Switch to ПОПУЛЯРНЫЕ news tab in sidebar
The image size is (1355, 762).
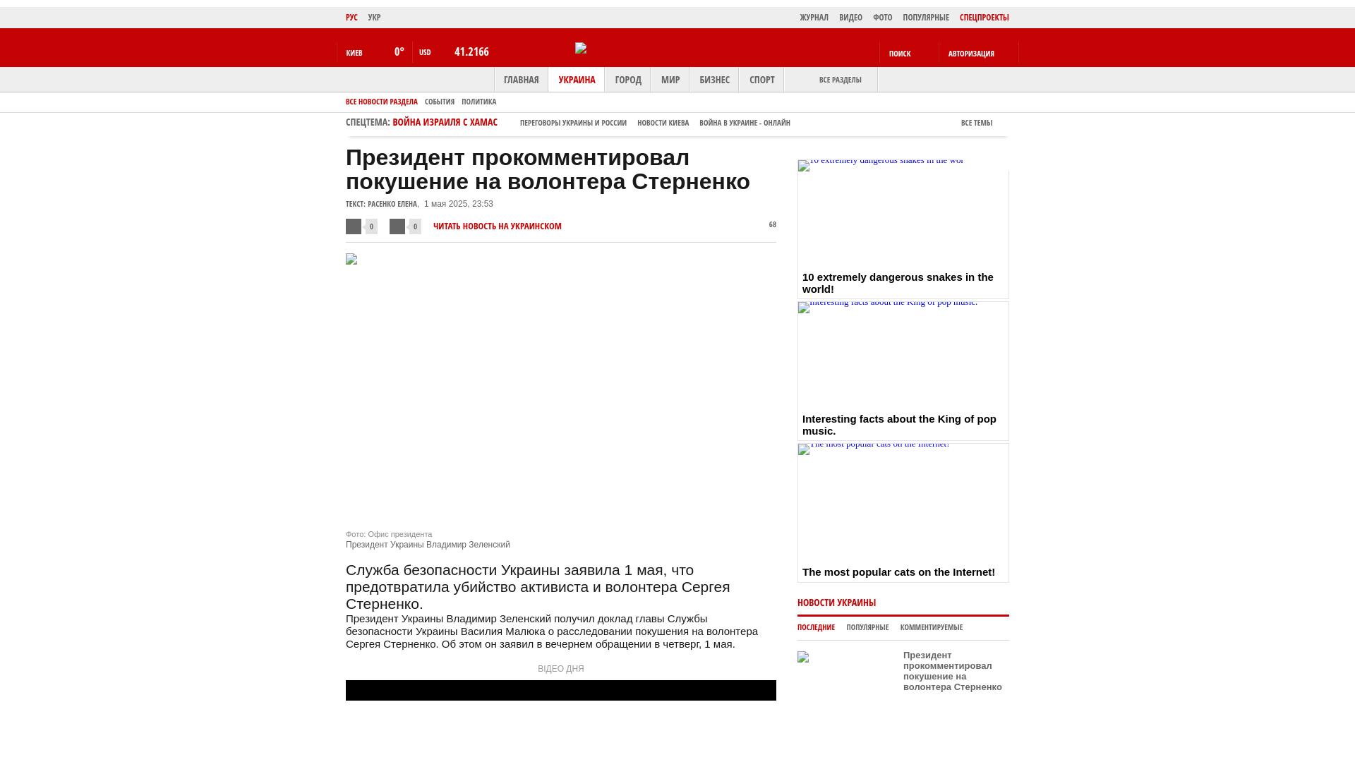pyautogui.click(x=867, y=627)
